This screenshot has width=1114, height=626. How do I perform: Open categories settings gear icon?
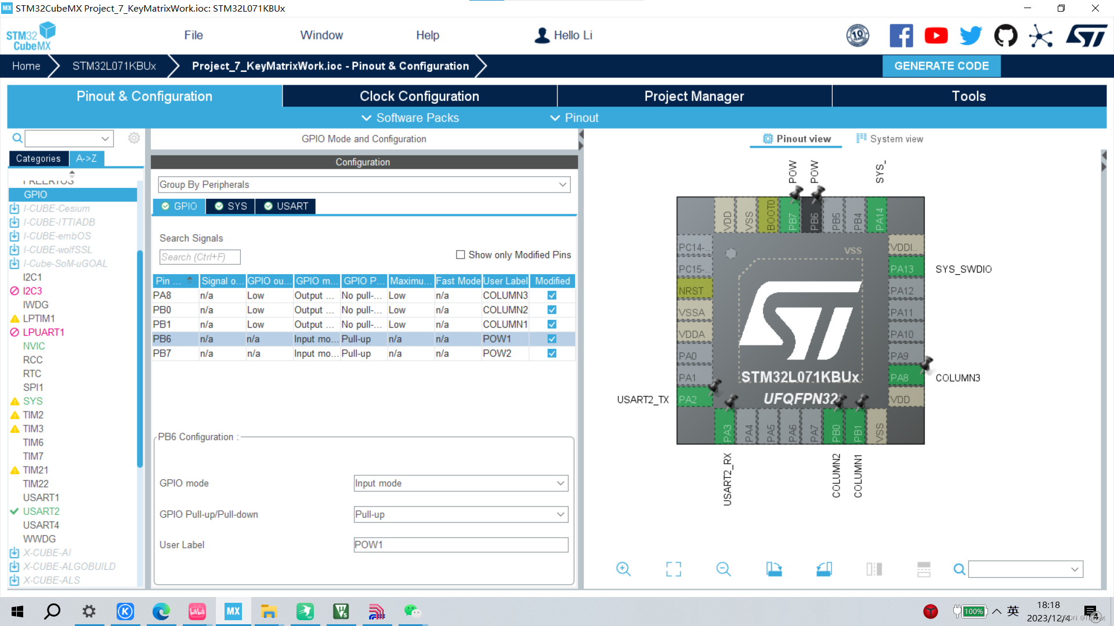pyautogui.click(x=134, y=138)
